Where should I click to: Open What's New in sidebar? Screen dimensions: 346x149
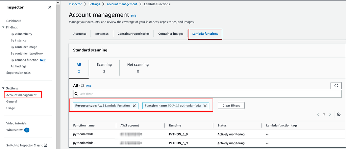click(x=14, y=130)
